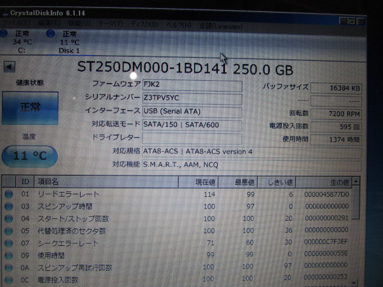This screenshot has width=383, height=287.
Task: Click raw value 000000000291
Action: tap(327, 218)
